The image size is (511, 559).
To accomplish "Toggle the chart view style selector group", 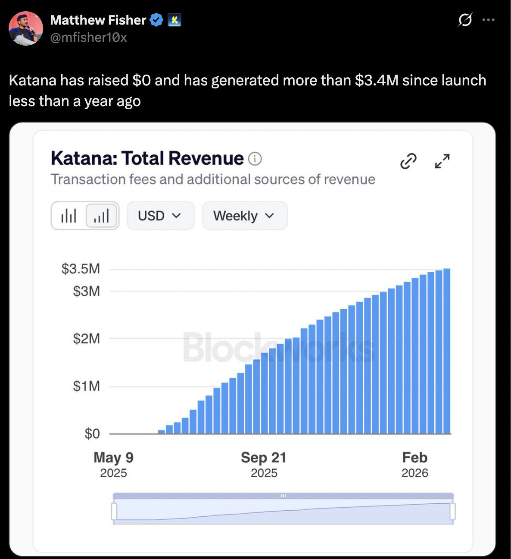I will coord(85,216).
